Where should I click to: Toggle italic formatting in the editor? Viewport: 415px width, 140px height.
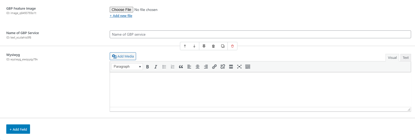tap(156, 67)
